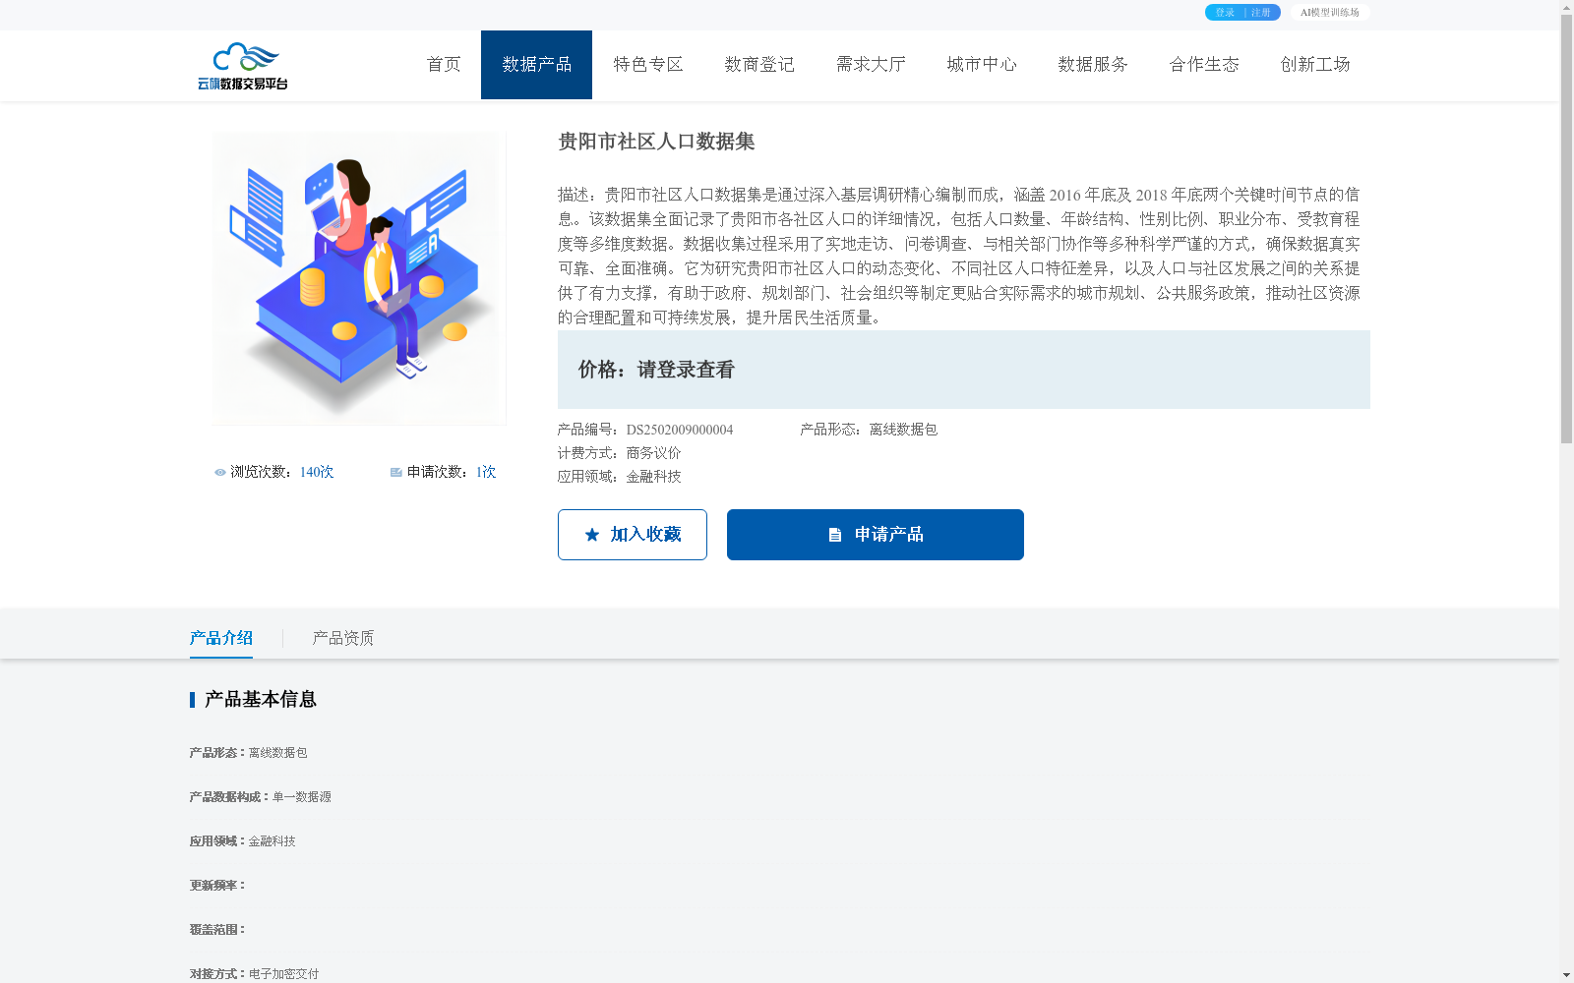Screen dimensions: 1574x983
Task: Click the 覆盖范围 label
Action: coord(217,930)
